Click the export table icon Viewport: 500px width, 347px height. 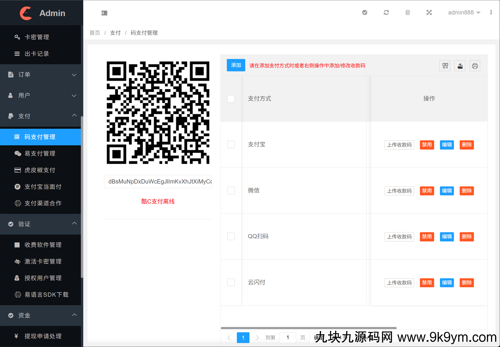coord(460,66)
